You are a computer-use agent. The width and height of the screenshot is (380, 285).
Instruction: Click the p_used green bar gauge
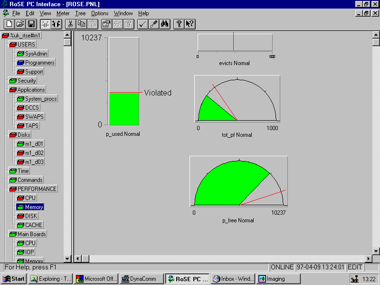pos(123,108)
